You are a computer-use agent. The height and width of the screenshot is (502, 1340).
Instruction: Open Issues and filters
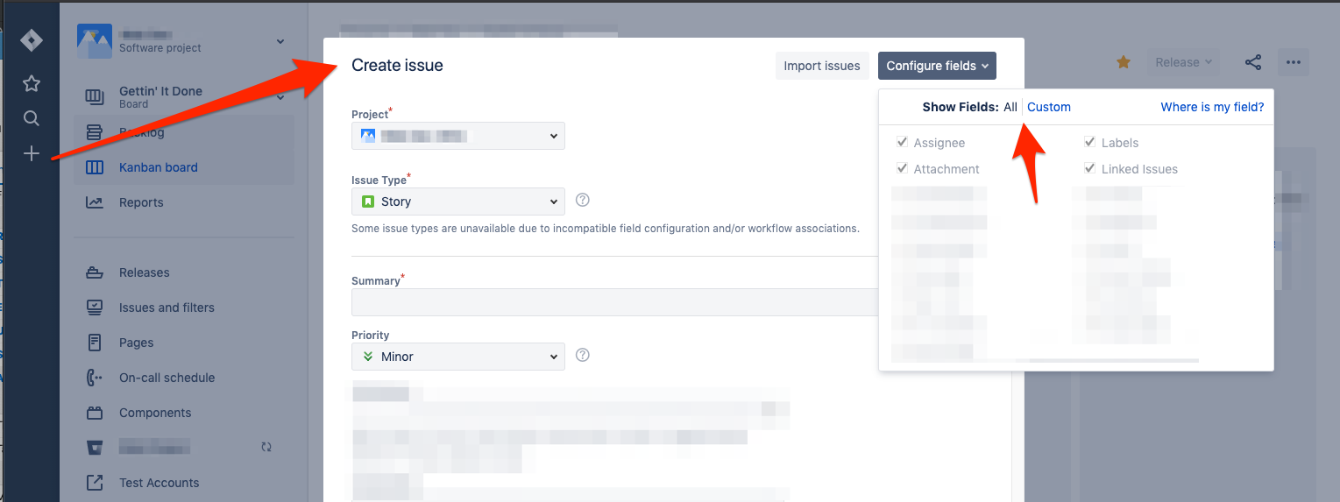click(167, 308)
